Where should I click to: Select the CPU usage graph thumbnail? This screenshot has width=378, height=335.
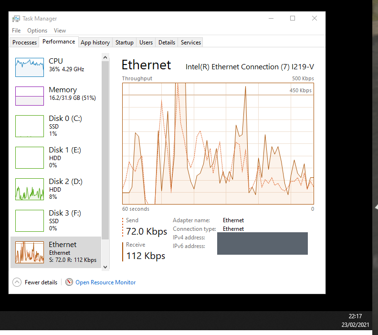(30, 67)
